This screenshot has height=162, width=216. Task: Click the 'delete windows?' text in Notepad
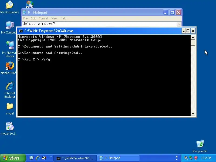(x=39, y=24)
